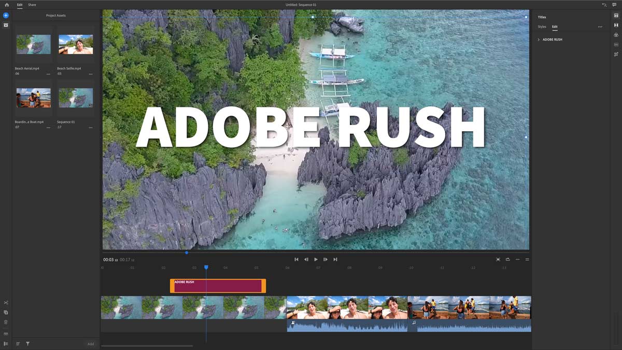Click the timeline horizontal scrollbar
Image resolution: width=622 pixels, height=350 pixels.
pyautogui.click(x=147, y=346)
